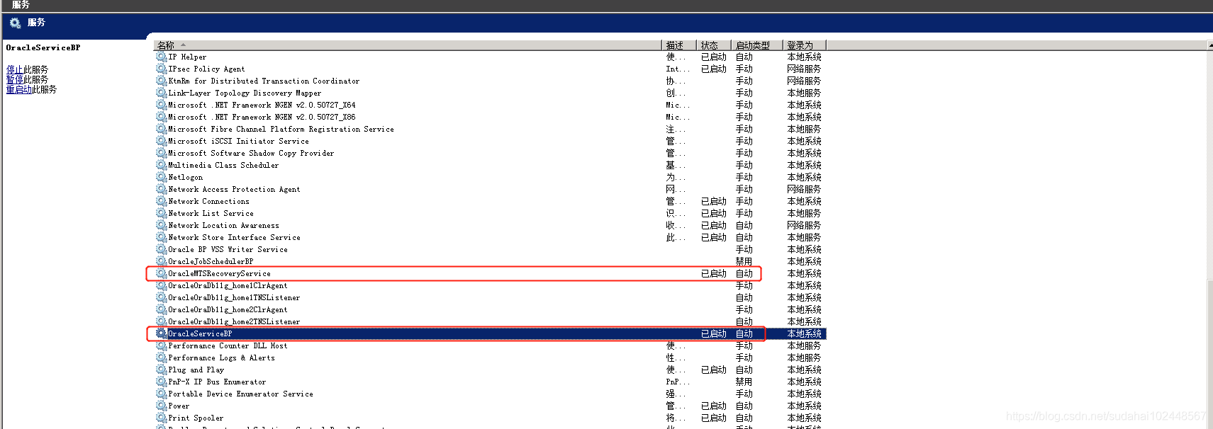
Task: Select the OracleServiceBP gear icon
Action: tap(162, 333)
